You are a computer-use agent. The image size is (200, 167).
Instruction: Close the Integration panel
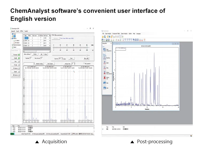pyautogui.click(x=111, y=43)
